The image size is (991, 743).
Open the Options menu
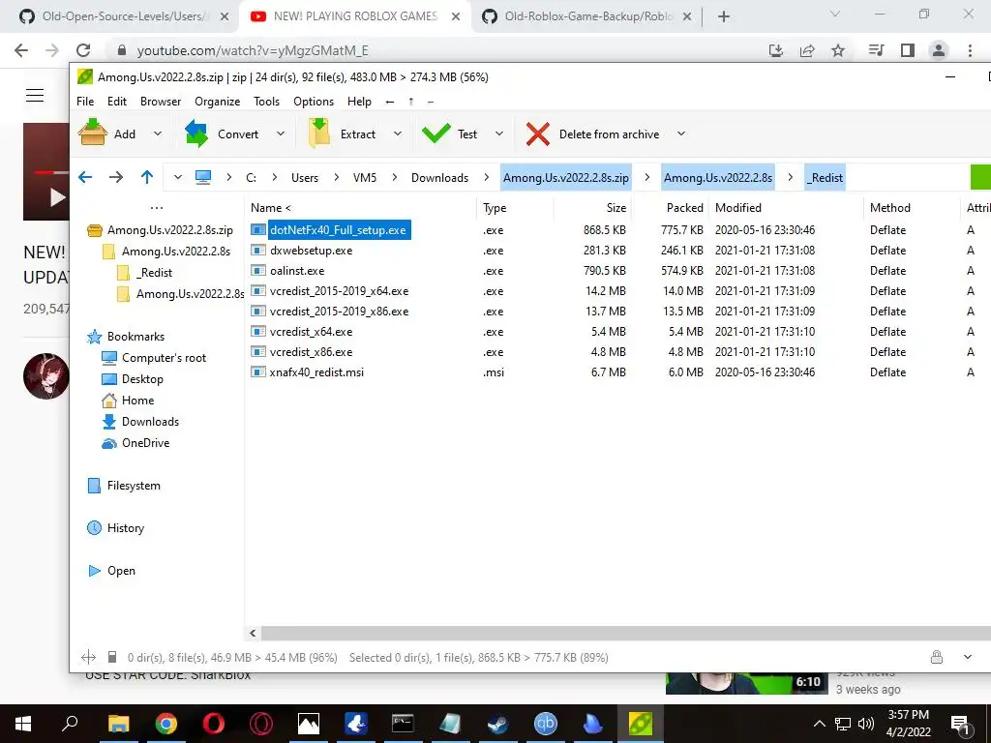pos(314,101)
